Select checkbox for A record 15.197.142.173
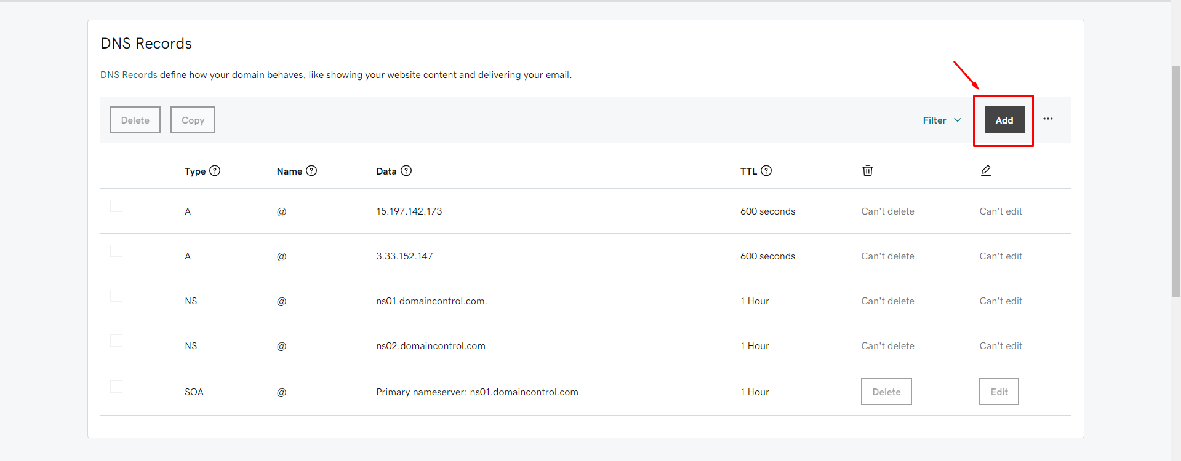Viewport: 1181px width, 461px height. (116, 206)
